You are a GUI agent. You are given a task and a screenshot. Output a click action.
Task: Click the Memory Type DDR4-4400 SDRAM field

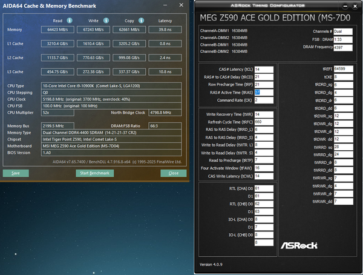(111, 133)
